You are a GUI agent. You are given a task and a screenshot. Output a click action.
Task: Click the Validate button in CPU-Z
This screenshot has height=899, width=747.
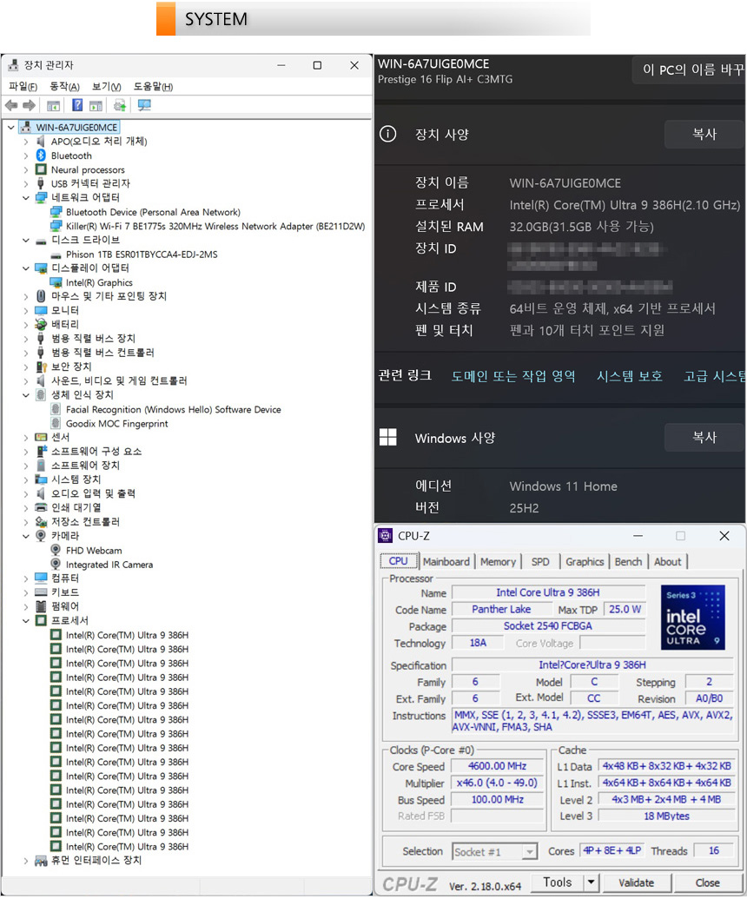click(636, 882)
